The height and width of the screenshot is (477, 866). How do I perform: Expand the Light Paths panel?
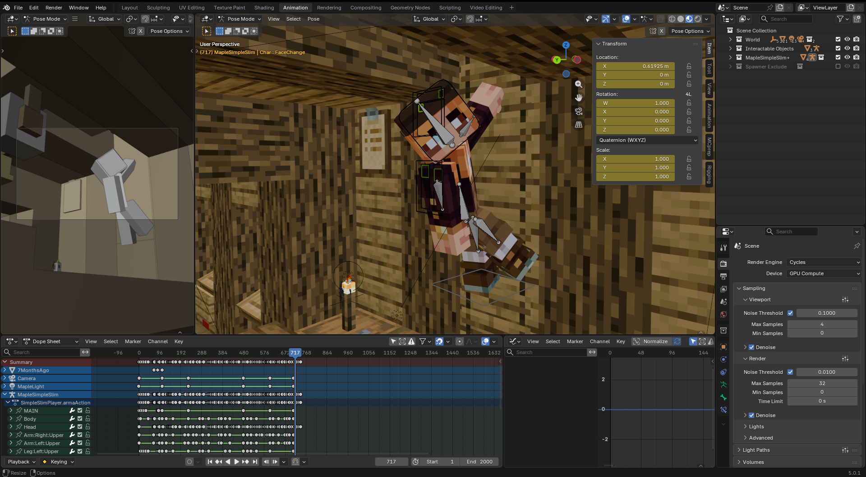(x=756, y=450)
